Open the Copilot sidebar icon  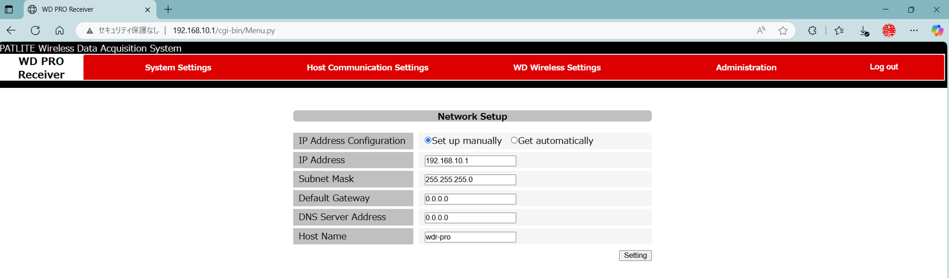click(937, 30)
